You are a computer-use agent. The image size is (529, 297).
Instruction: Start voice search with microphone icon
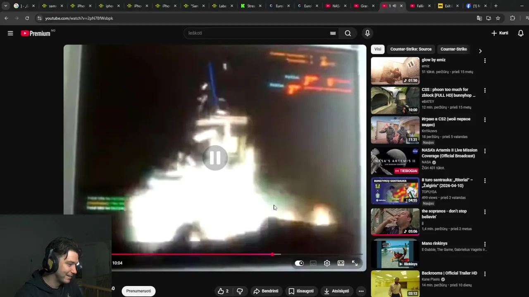[x=367, y=33]
